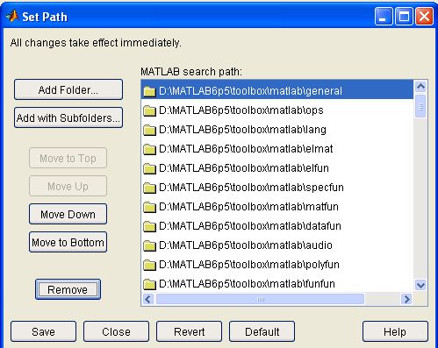Close window using title bar X

(425, 17)
